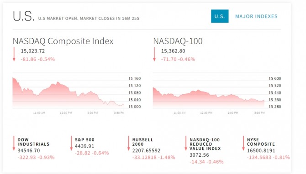Open the NASDAQ Composite Index heading
The width and height of the screenshot is (306, 174).
click(x=63, y=41)
